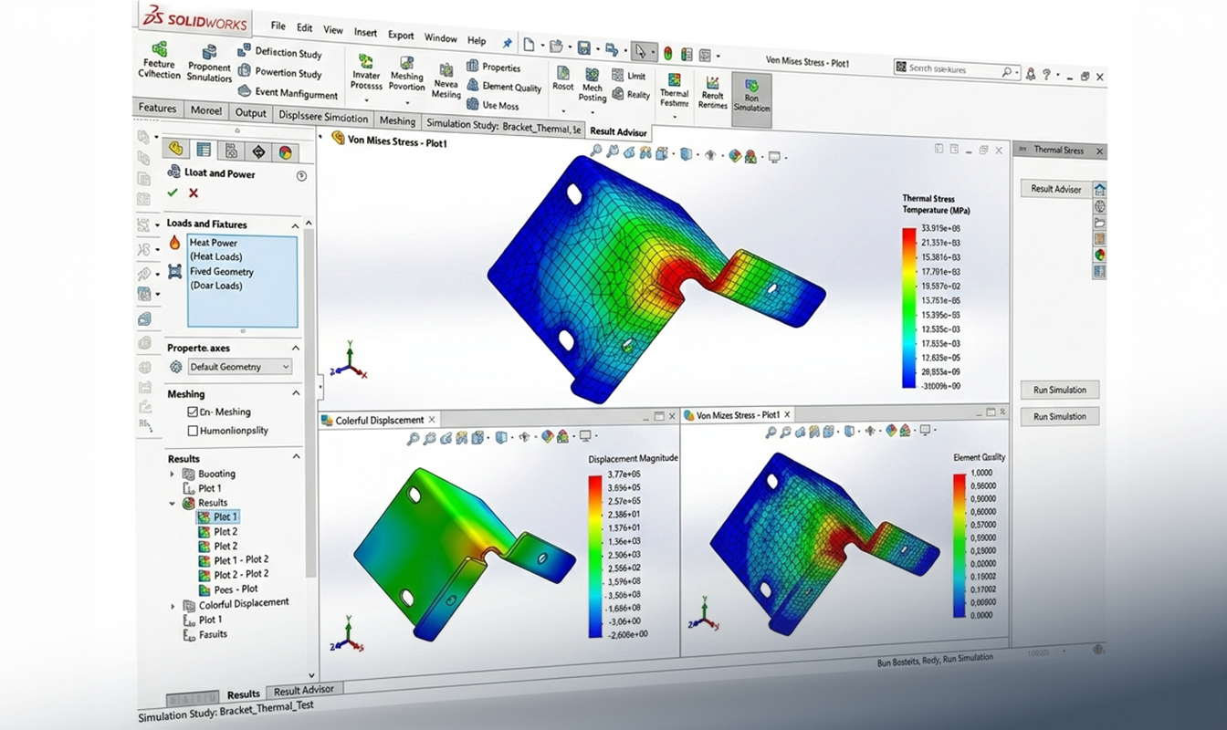Image resolution: width=1227 pixels, height=730 pixels.
Task: Click the blue pin icon beside Help
Action: pos(508,42)
